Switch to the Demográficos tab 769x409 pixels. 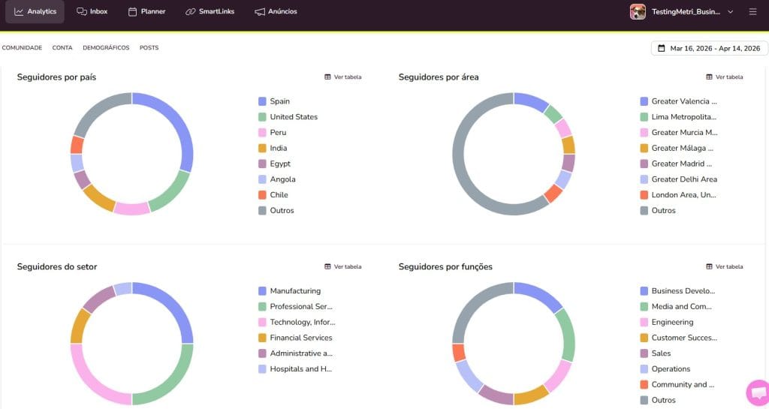pos(106,48)
